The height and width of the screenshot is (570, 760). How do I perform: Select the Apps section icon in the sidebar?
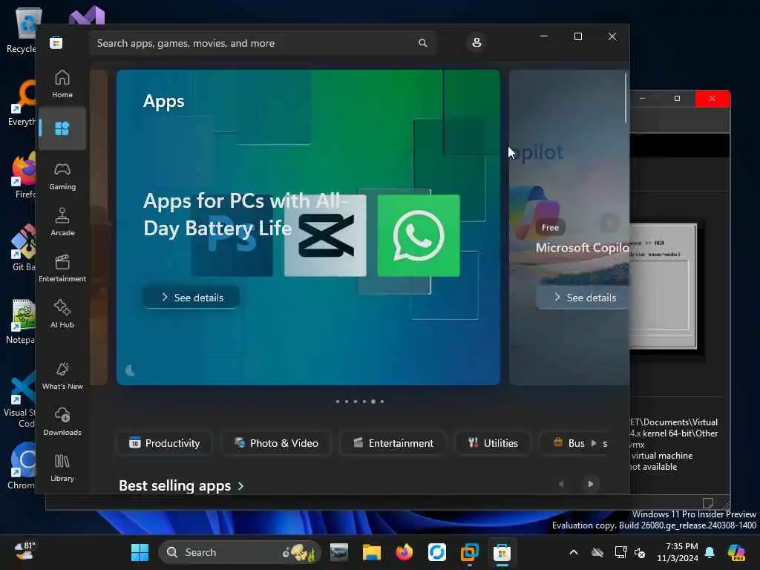pos(62,128)
